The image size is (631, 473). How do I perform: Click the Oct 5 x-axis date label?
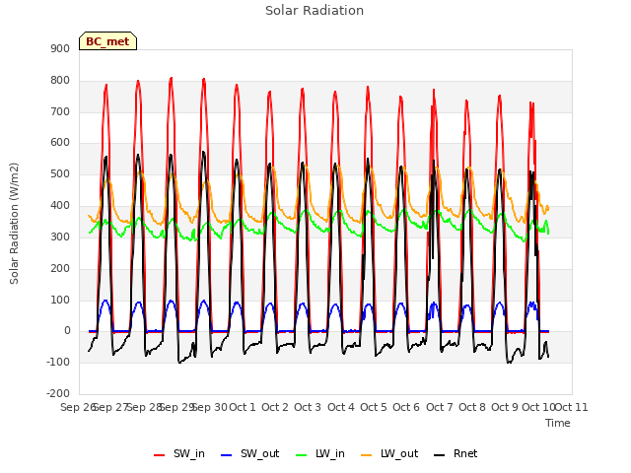(374, 407)
